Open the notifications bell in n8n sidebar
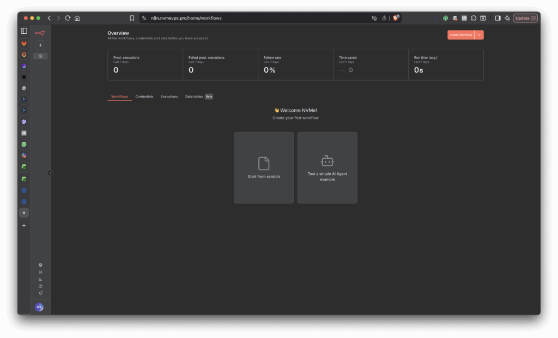558x338 pixels. 40,293
